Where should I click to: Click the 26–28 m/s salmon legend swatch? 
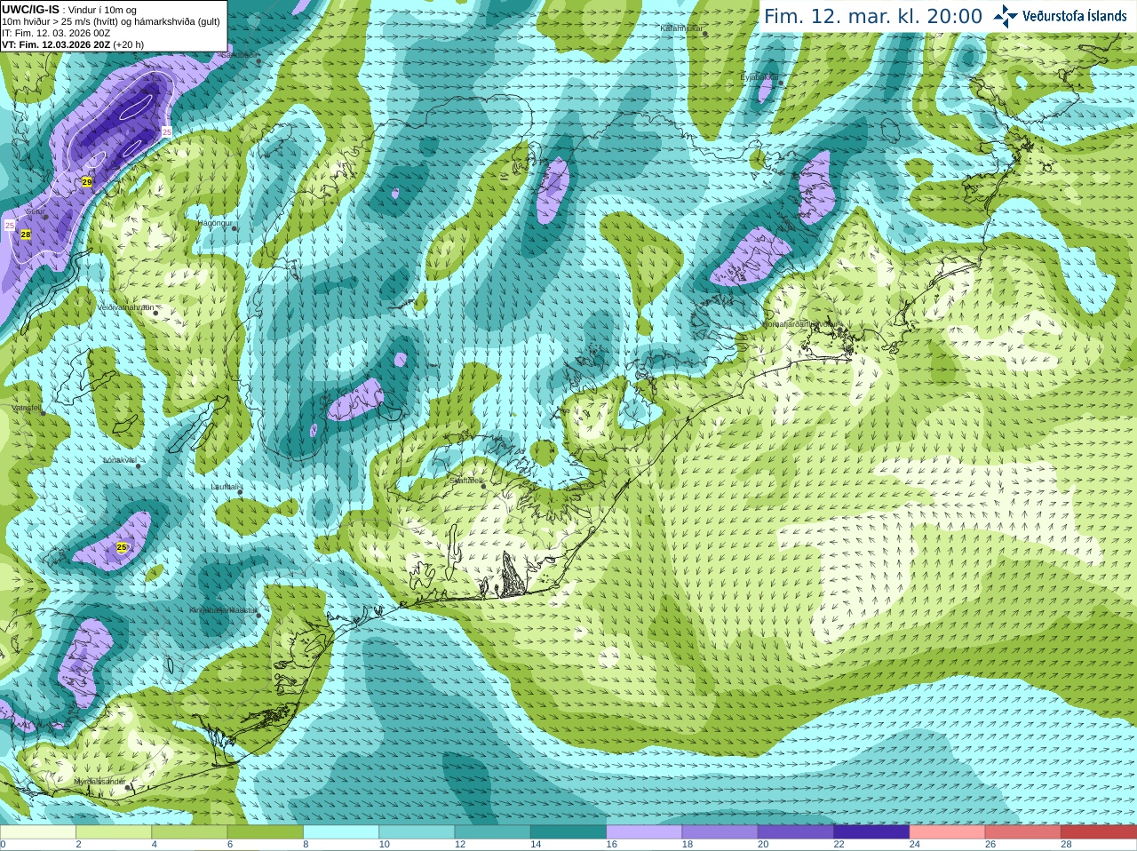[x=1023, y=832]
